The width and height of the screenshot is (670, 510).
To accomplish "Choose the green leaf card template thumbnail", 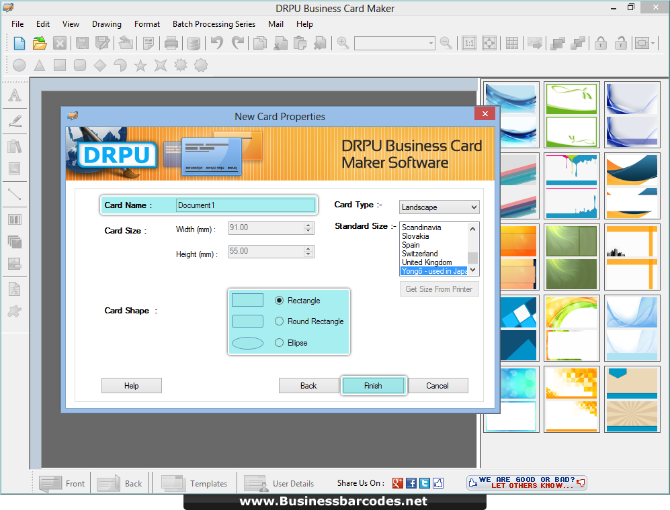I will click(x=571, y=115).
